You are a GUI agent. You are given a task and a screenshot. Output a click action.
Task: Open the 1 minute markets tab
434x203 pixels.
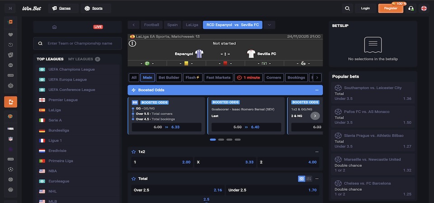coord(249,78)
